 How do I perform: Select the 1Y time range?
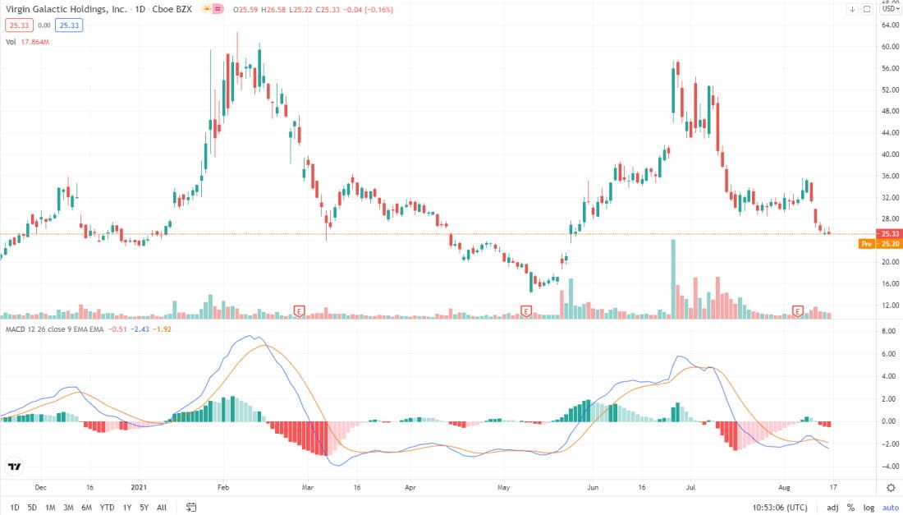[127, 508]
